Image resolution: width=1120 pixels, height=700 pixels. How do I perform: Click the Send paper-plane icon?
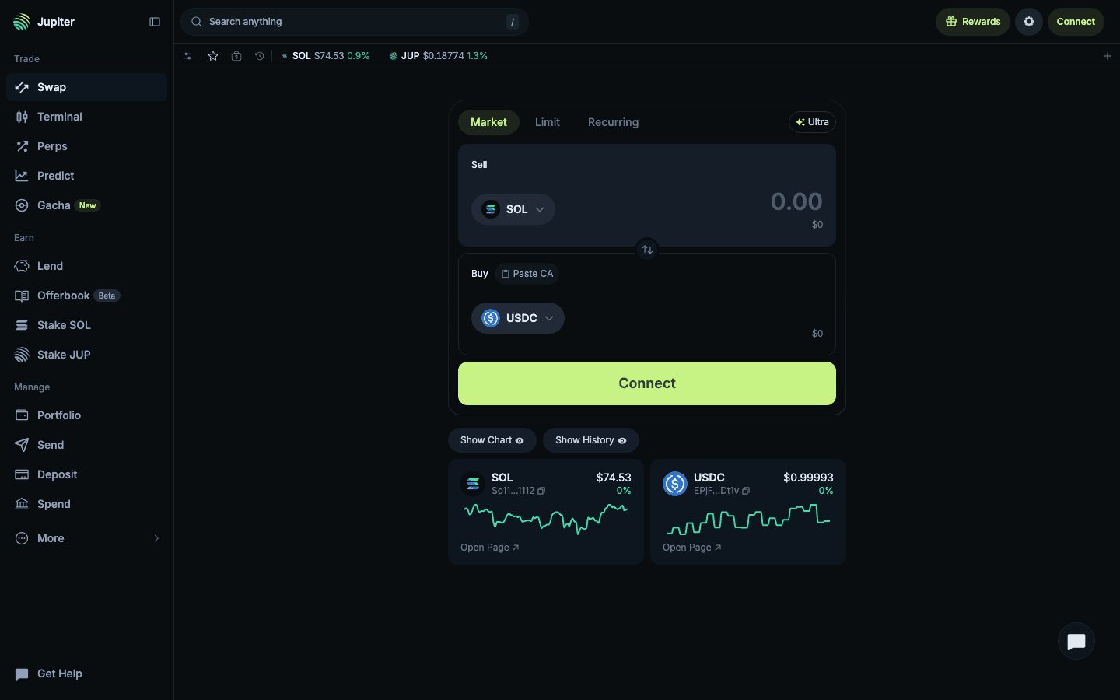(x=22, y=445)
